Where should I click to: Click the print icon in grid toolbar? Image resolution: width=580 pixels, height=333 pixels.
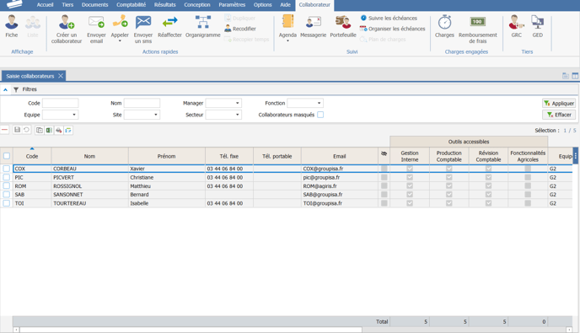coord(58,130)
